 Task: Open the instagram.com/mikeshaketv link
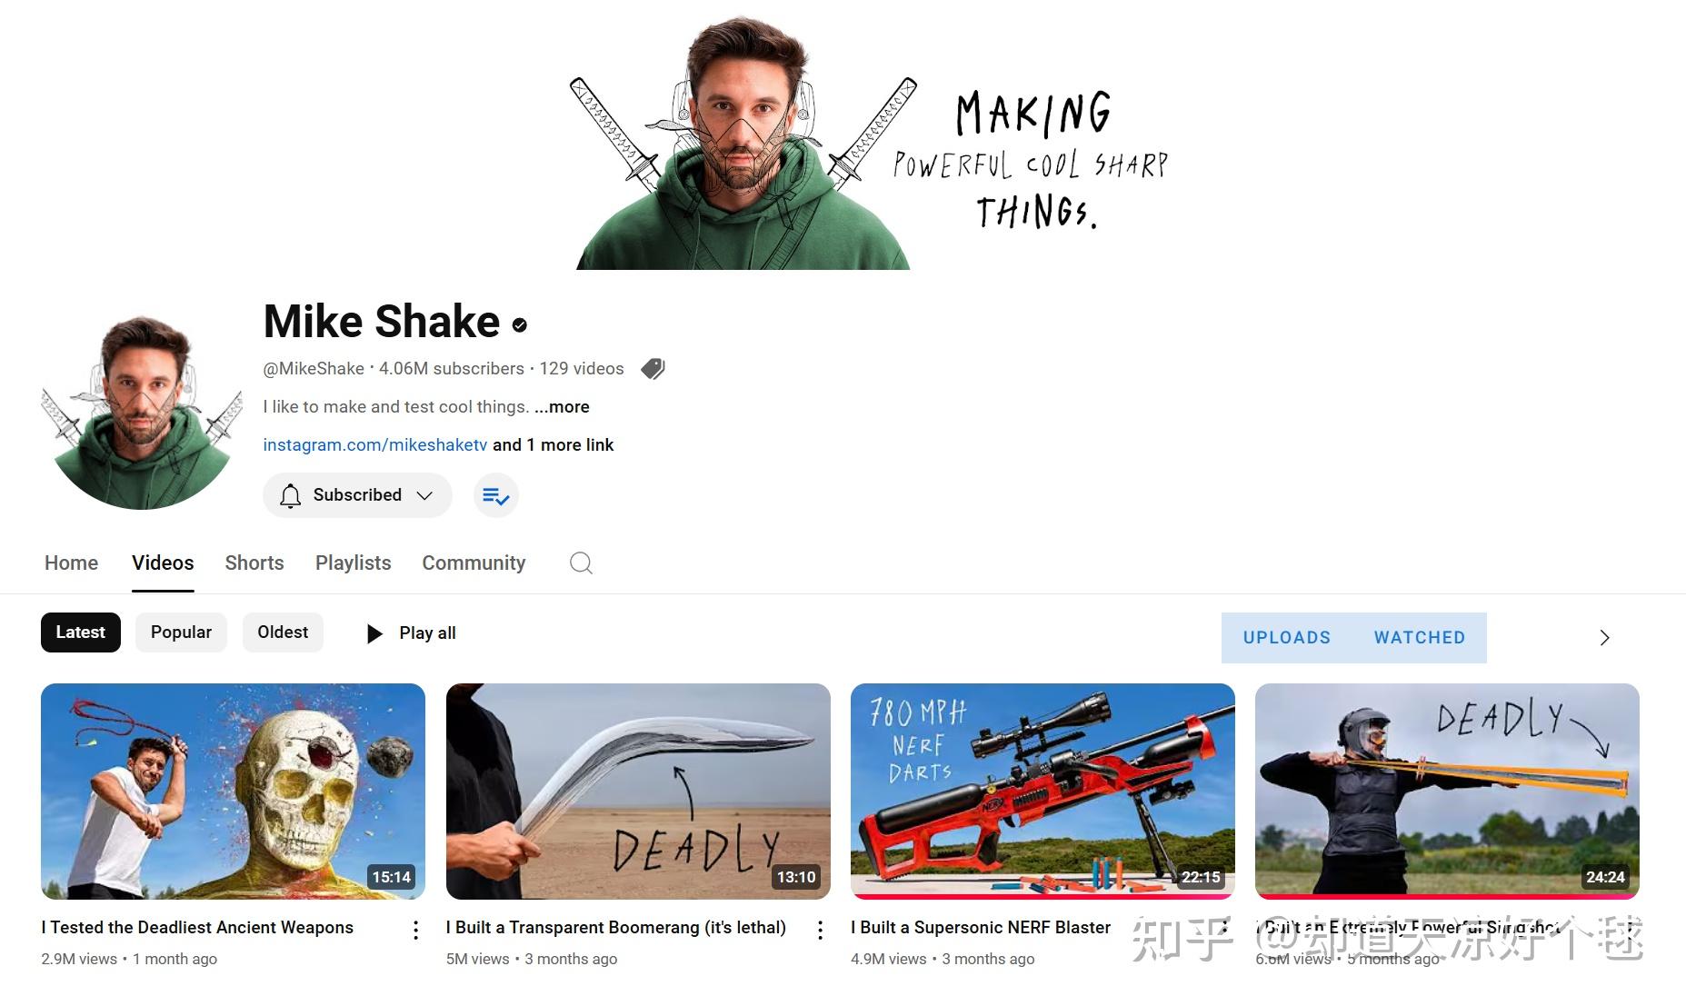375,445
